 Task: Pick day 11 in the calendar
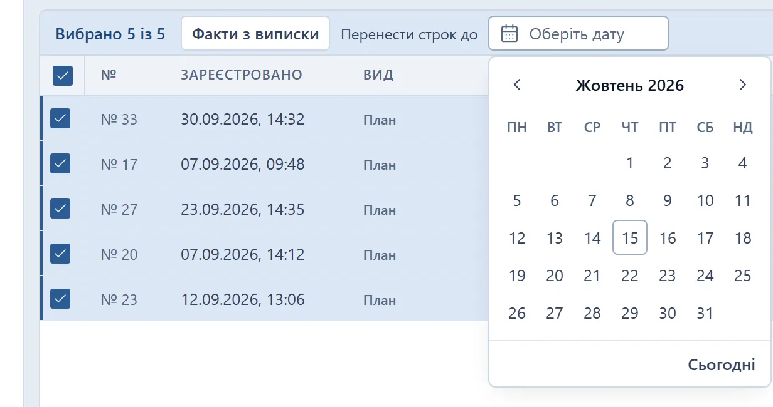(x=743, y=201)
